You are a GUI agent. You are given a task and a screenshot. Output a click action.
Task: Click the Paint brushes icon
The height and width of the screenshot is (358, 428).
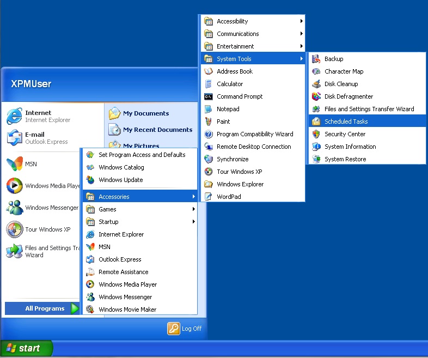[209, 122]
